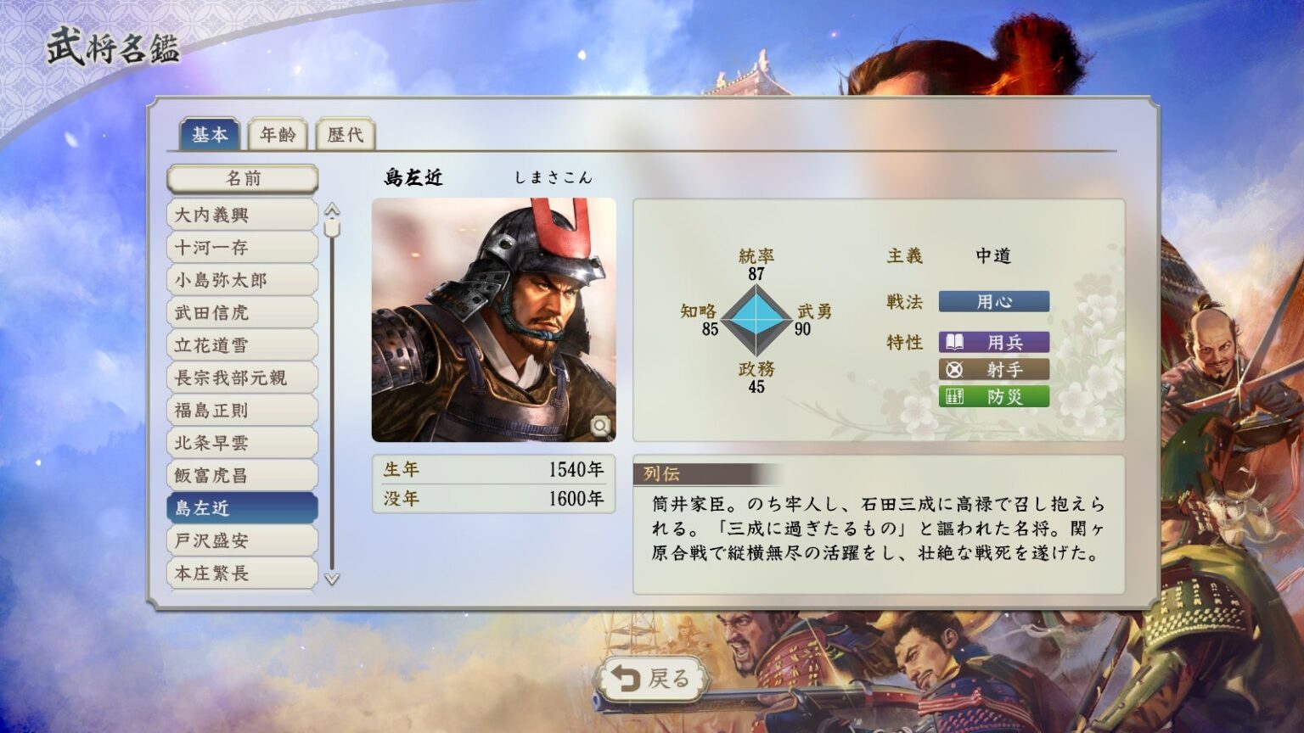The width and height of the screenshot is (1304, 733).
Task: Click the magnifier icon on the portrait
Action: [x=600, y=426]
